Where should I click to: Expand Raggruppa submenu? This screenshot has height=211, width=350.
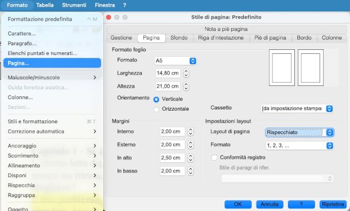(x=52, y=195)
